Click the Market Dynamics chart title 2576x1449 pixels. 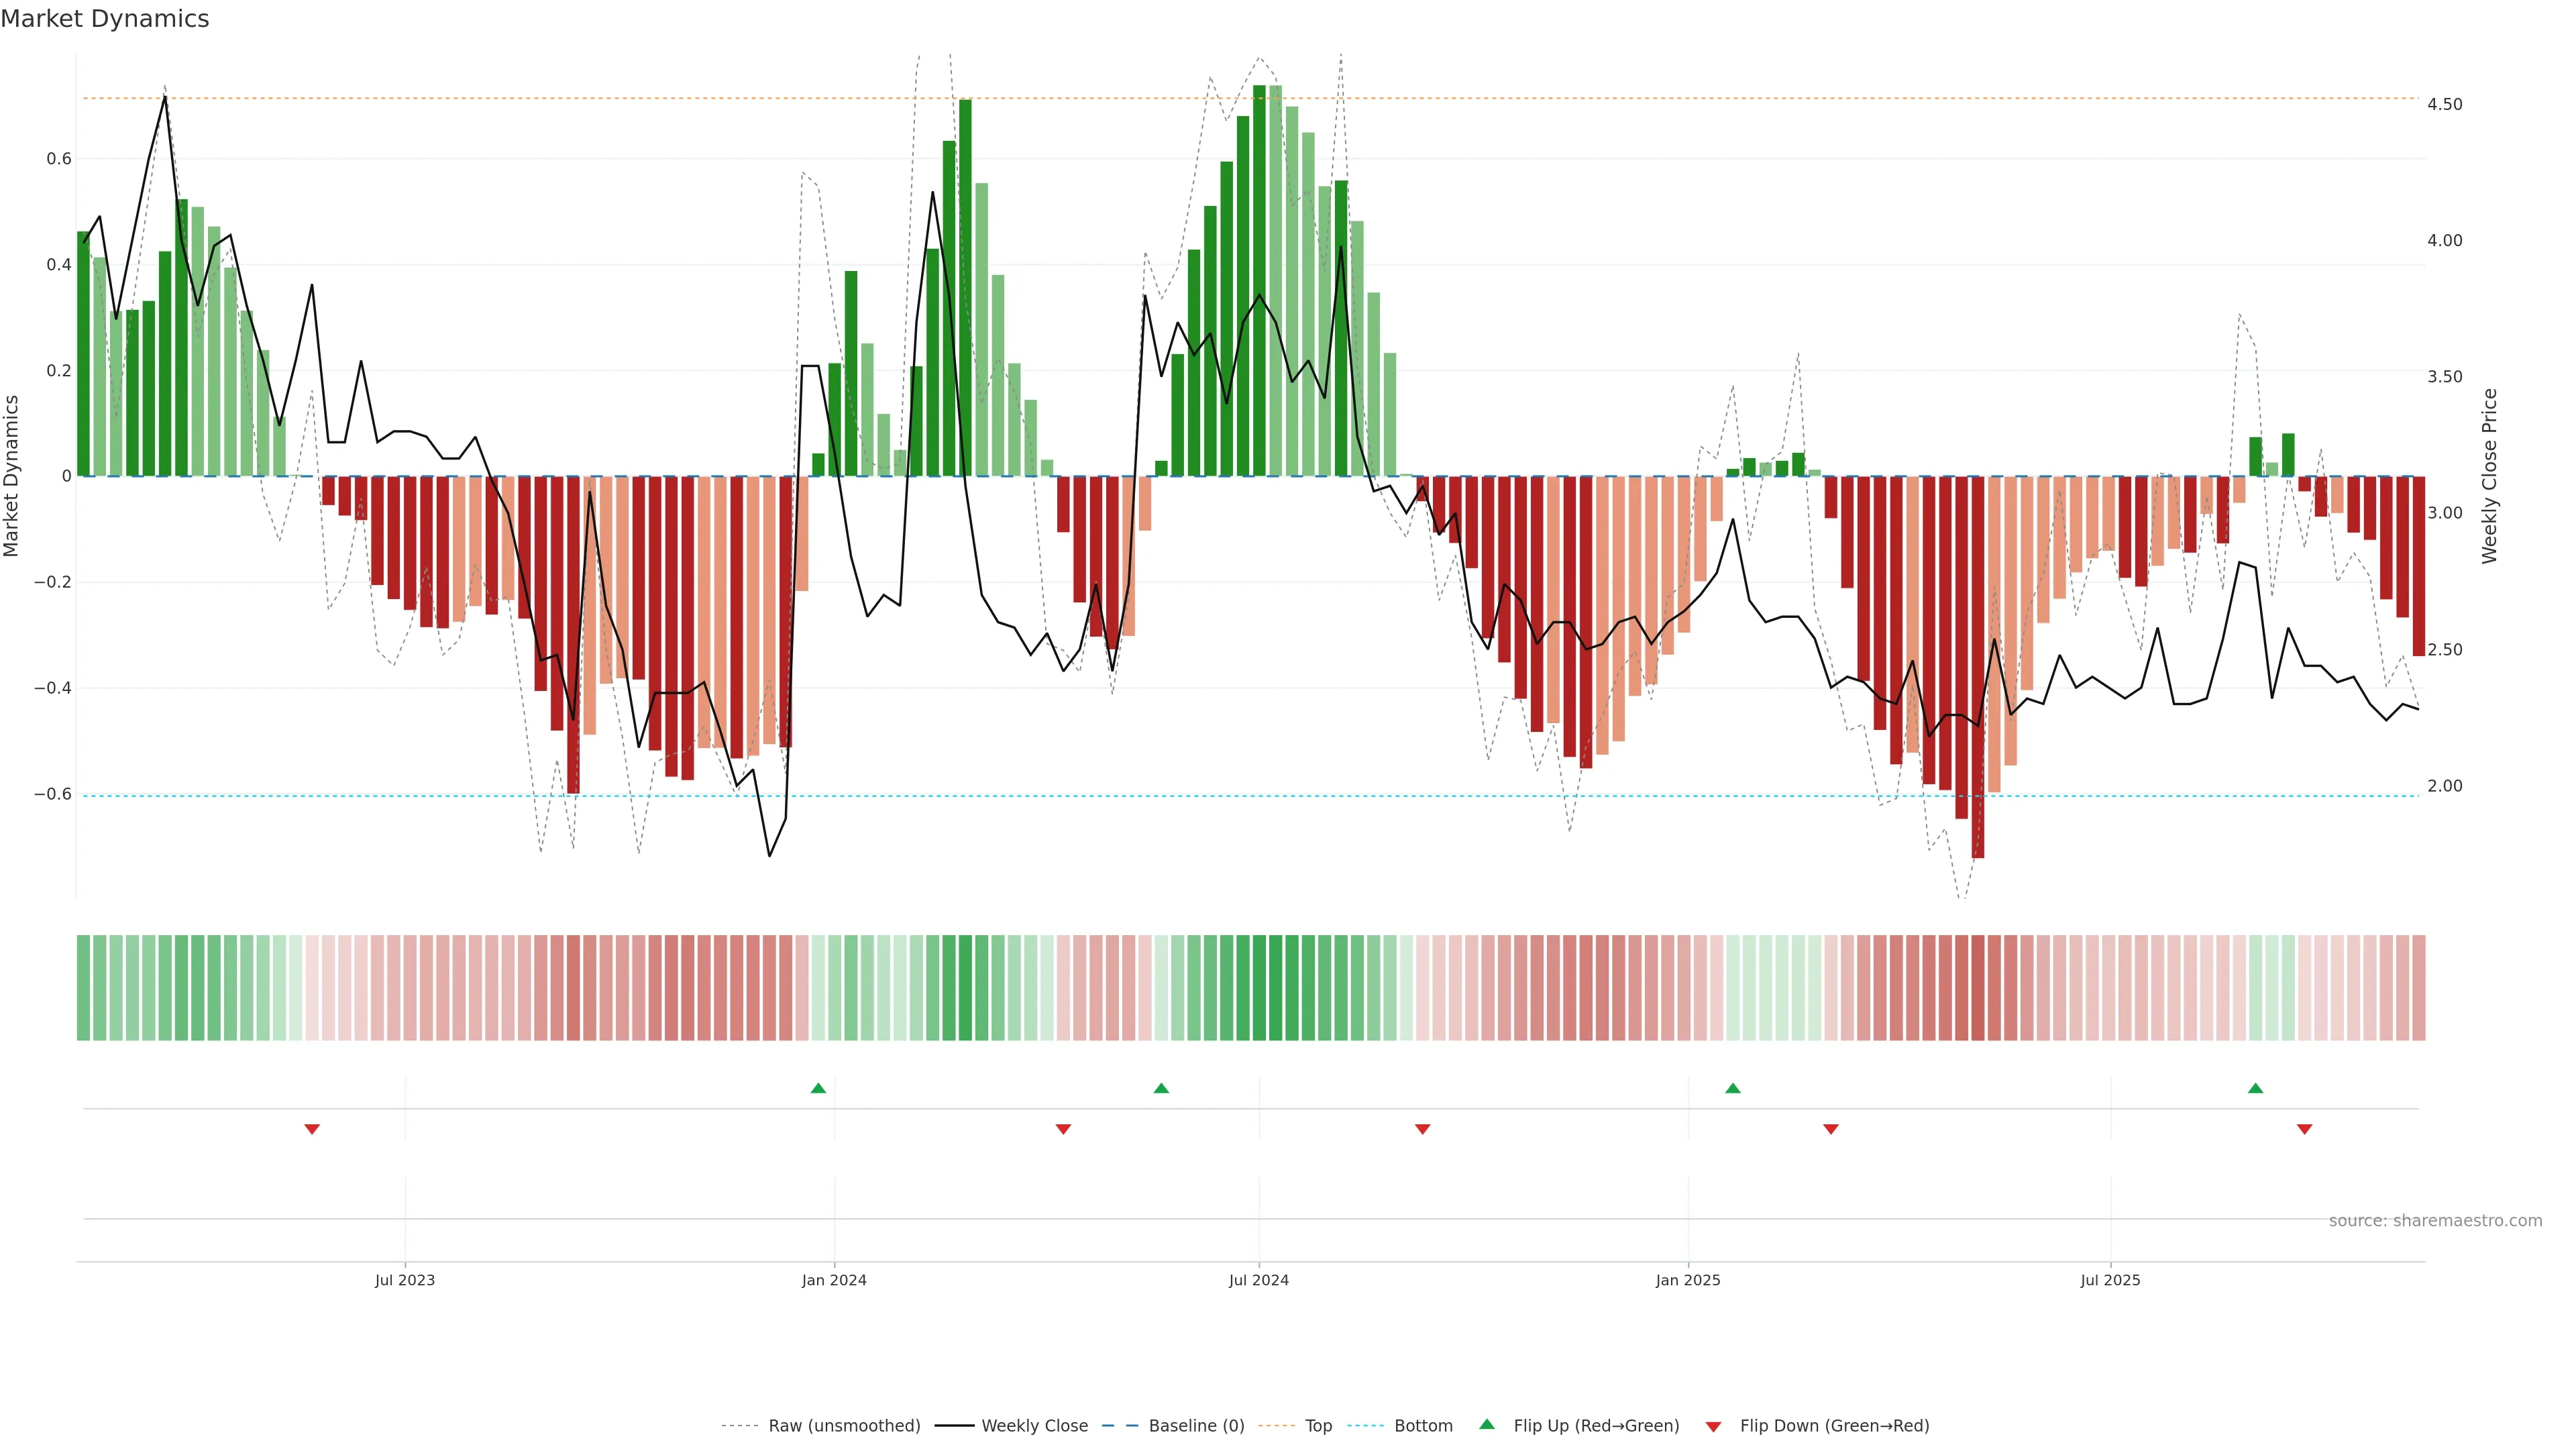105,19
